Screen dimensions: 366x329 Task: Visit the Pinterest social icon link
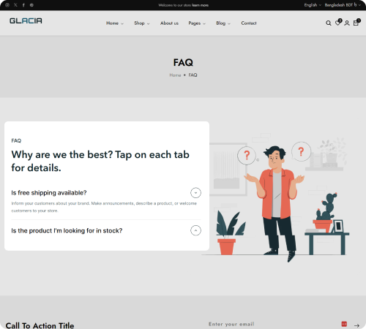(31, 5)
